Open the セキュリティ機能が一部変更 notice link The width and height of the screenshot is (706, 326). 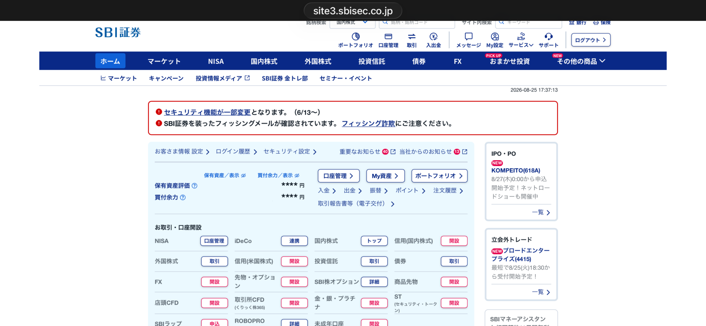tap(207, 112)
